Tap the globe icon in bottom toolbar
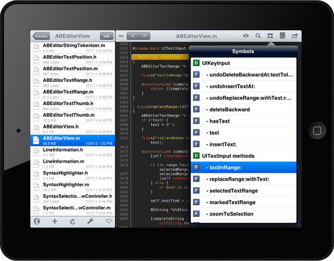This screenshot has height=261, width=334. pyautogui.click(x=36, y=222)
